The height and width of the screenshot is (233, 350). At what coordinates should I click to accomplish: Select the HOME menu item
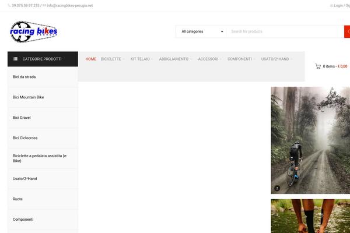click(x=91, y=59)
